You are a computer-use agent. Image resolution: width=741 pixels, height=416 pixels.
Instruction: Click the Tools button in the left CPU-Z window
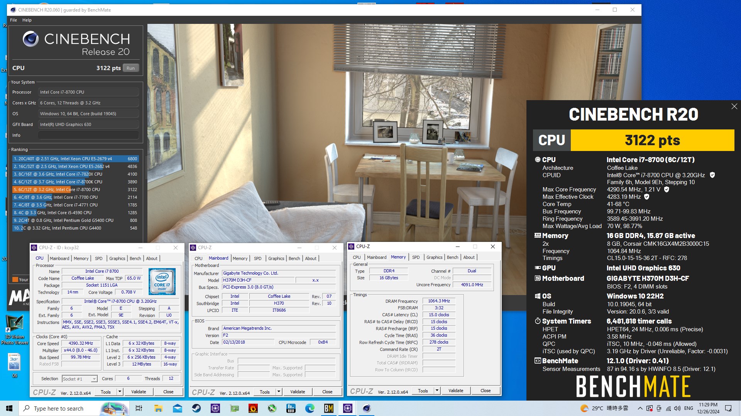(x=106, y=392)
